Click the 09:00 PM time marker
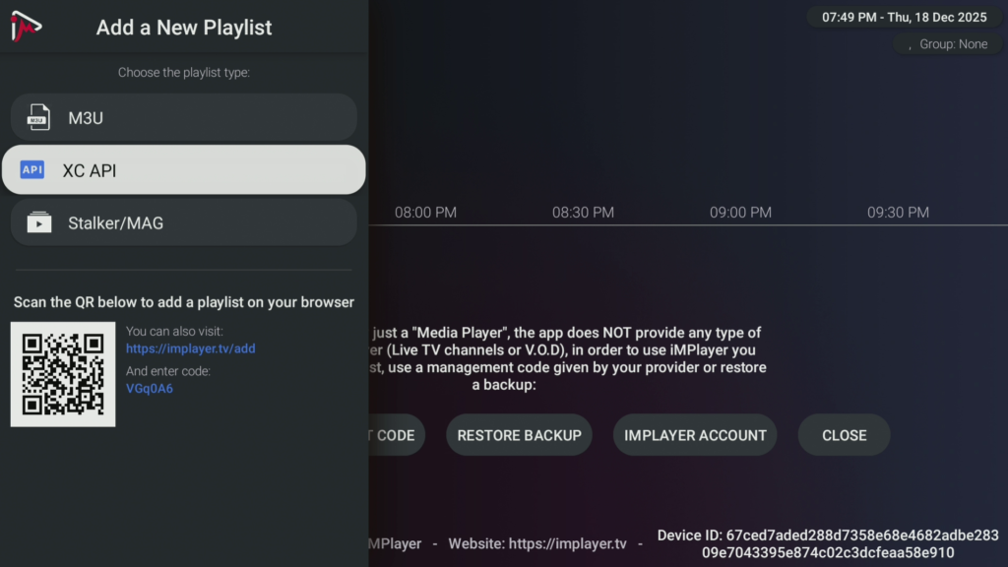 coord(740,213)
